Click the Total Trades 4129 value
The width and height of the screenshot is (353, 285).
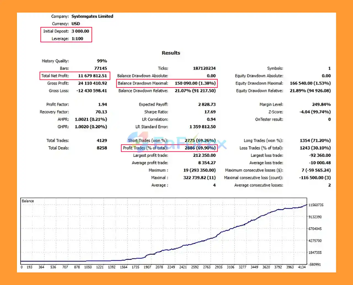click(102, 141)
